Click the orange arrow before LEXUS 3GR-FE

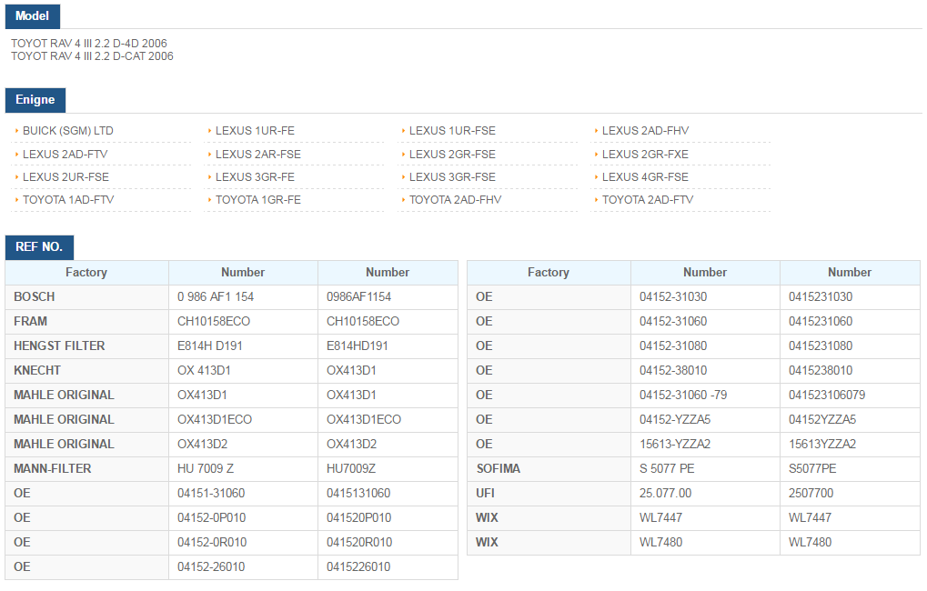[x=209, y=177]
